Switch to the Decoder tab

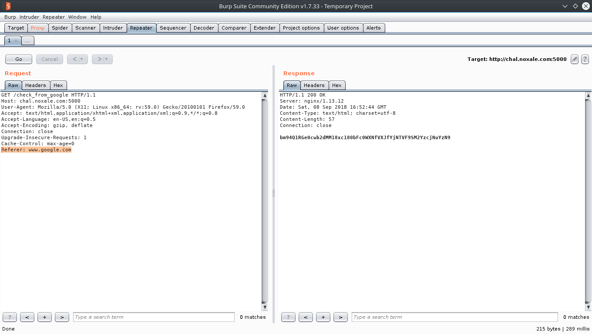(x=204, y=28)
